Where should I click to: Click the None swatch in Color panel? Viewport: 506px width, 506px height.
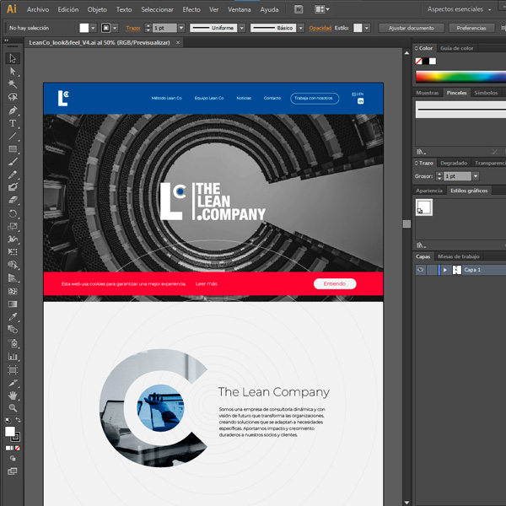click(418, 61)
